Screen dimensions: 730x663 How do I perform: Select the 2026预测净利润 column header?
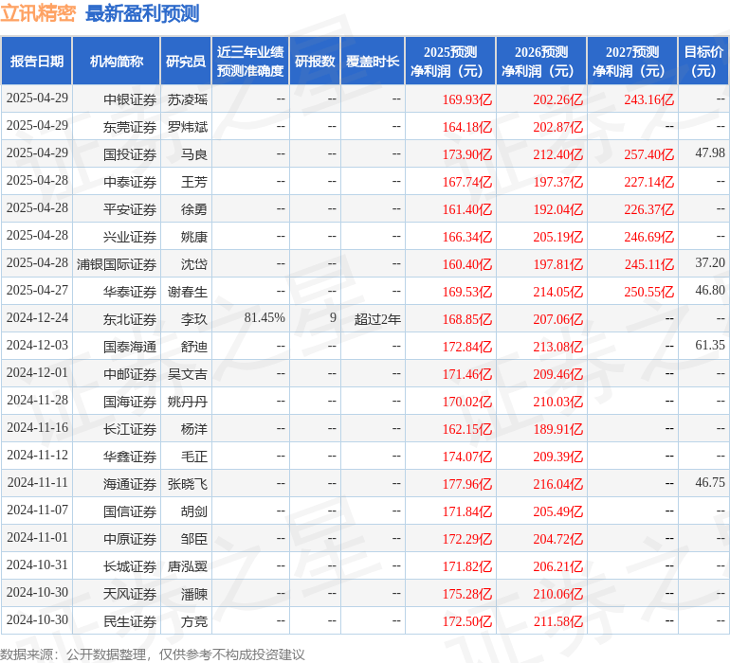(x=541, y=61)
